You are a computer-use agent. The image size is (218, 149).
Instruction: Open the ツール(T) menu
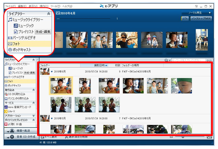pyautogui.click(x=55, y=6)
